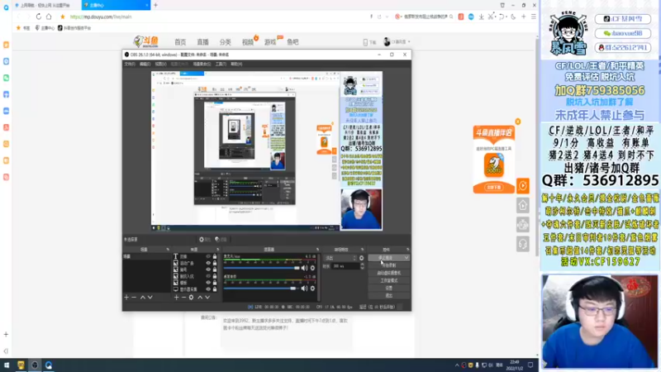Open source properties gear in the Sources toolbar
661x372 pixels.
pos(192,298)
